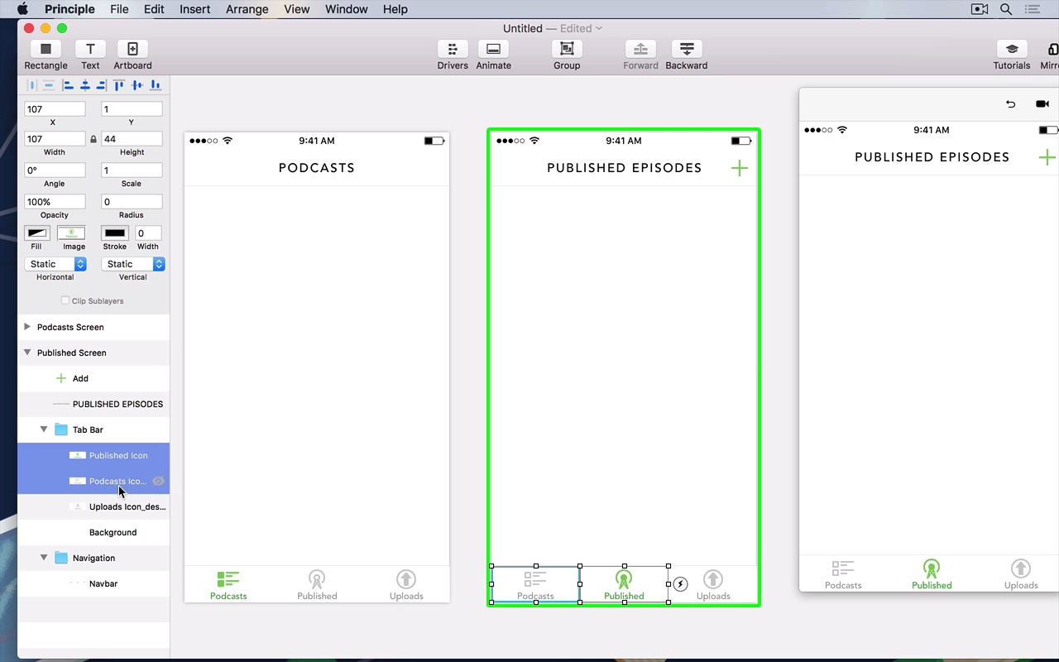This screenshot has height=662, width=1059.
Task: Click the preview record camera icon
Action: click(x=1042, y=104)
